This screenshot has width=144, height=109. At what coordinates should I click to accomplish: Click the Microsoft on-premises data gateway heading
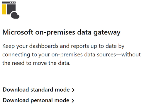coord(61,32)
